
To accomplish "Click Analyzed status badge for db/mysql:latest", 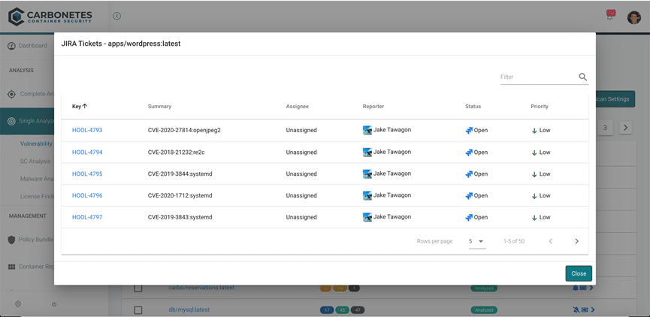I will [484, 310].
